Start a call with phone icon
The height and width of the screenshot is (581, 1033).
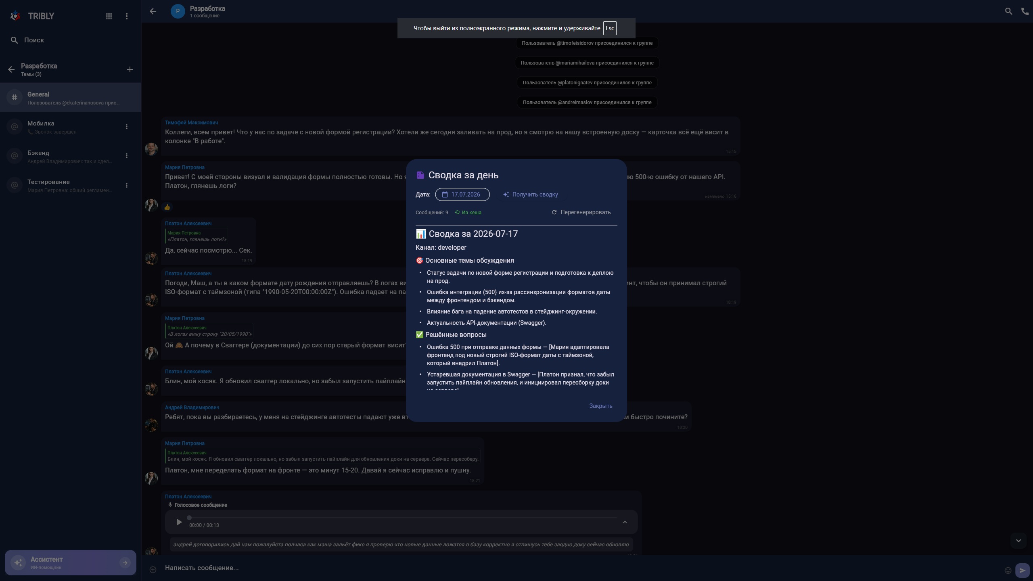(x=1025, y=11)
